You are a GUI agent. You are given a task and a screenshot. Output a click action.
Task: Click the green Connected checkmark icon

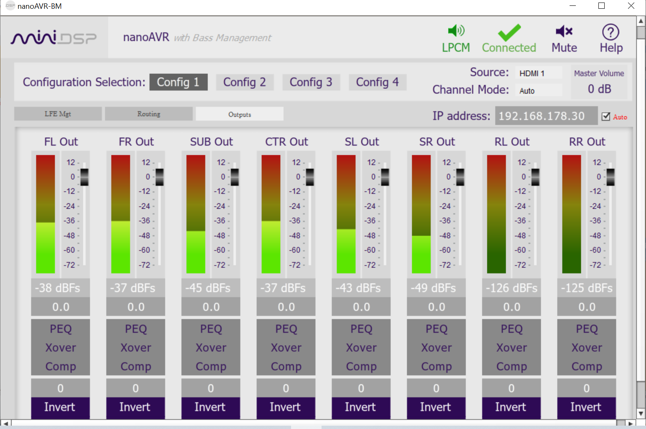509,33
